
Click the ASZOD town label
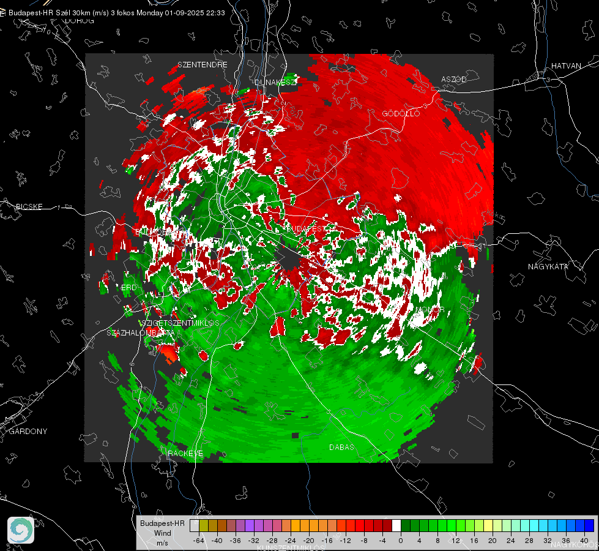(x=454, y=79)
